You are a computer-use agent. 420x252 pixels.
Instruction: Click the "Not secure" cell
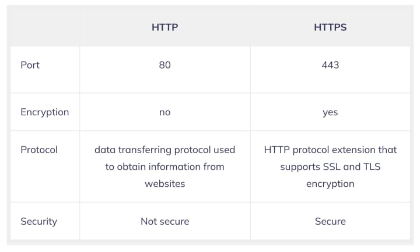(x=164, y=221)
